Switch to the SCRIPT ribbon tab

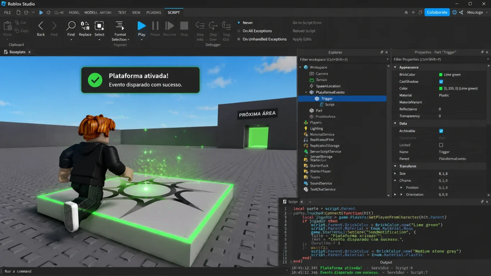click(174, 13)
